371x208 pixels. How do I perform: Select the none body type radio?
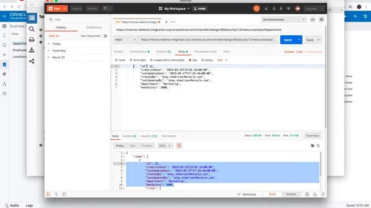click(x=116, y=60)
